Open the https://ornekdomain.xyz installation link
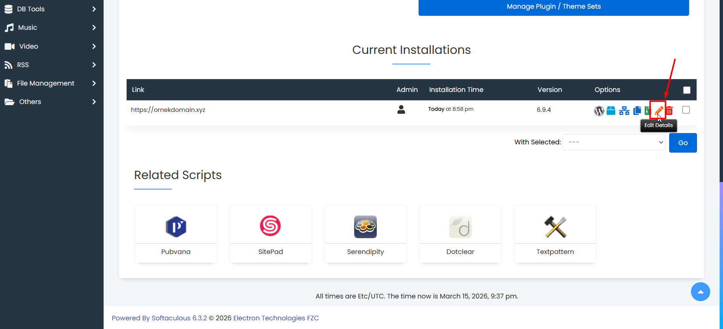 [x=168, y=110]
